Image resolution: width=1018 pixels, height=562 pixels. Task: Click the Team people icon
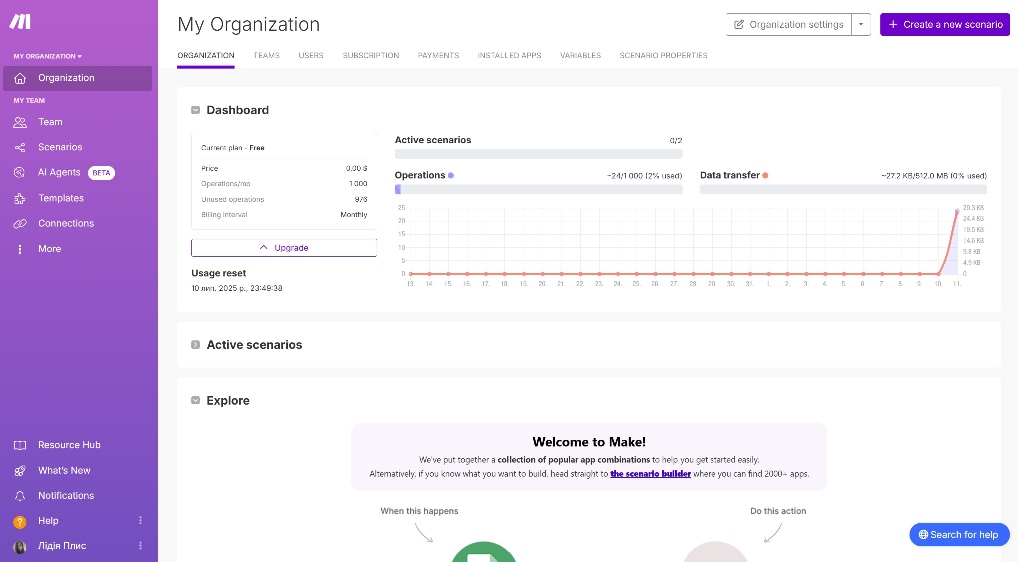pos(20,122)
